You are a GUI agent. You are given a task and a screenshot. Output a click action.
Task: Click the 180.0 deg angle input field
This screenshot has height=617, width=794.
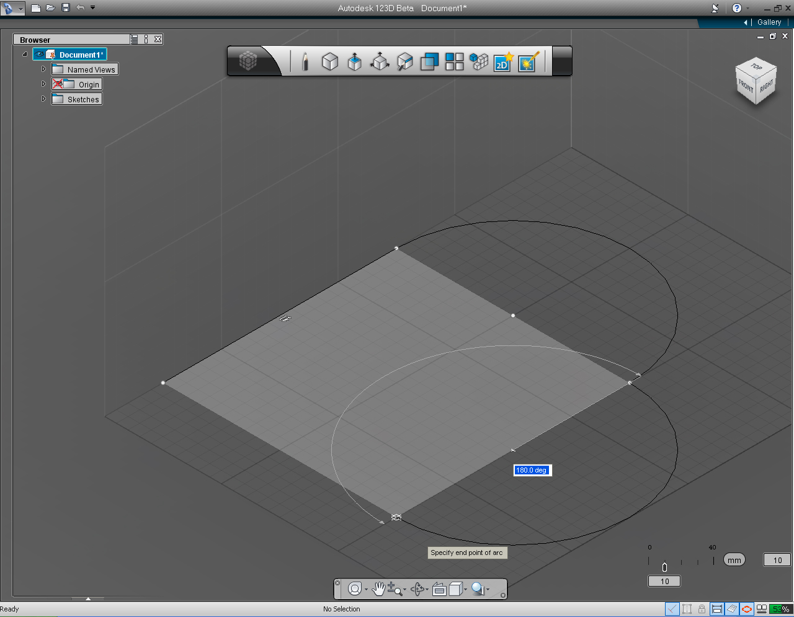coord(532,470)
